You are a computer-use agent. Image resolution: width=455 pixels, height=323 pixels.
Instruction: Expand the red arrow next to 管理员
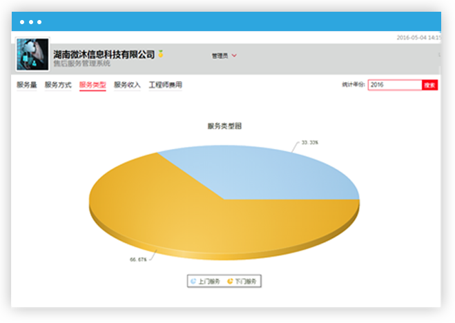point(235,55)
